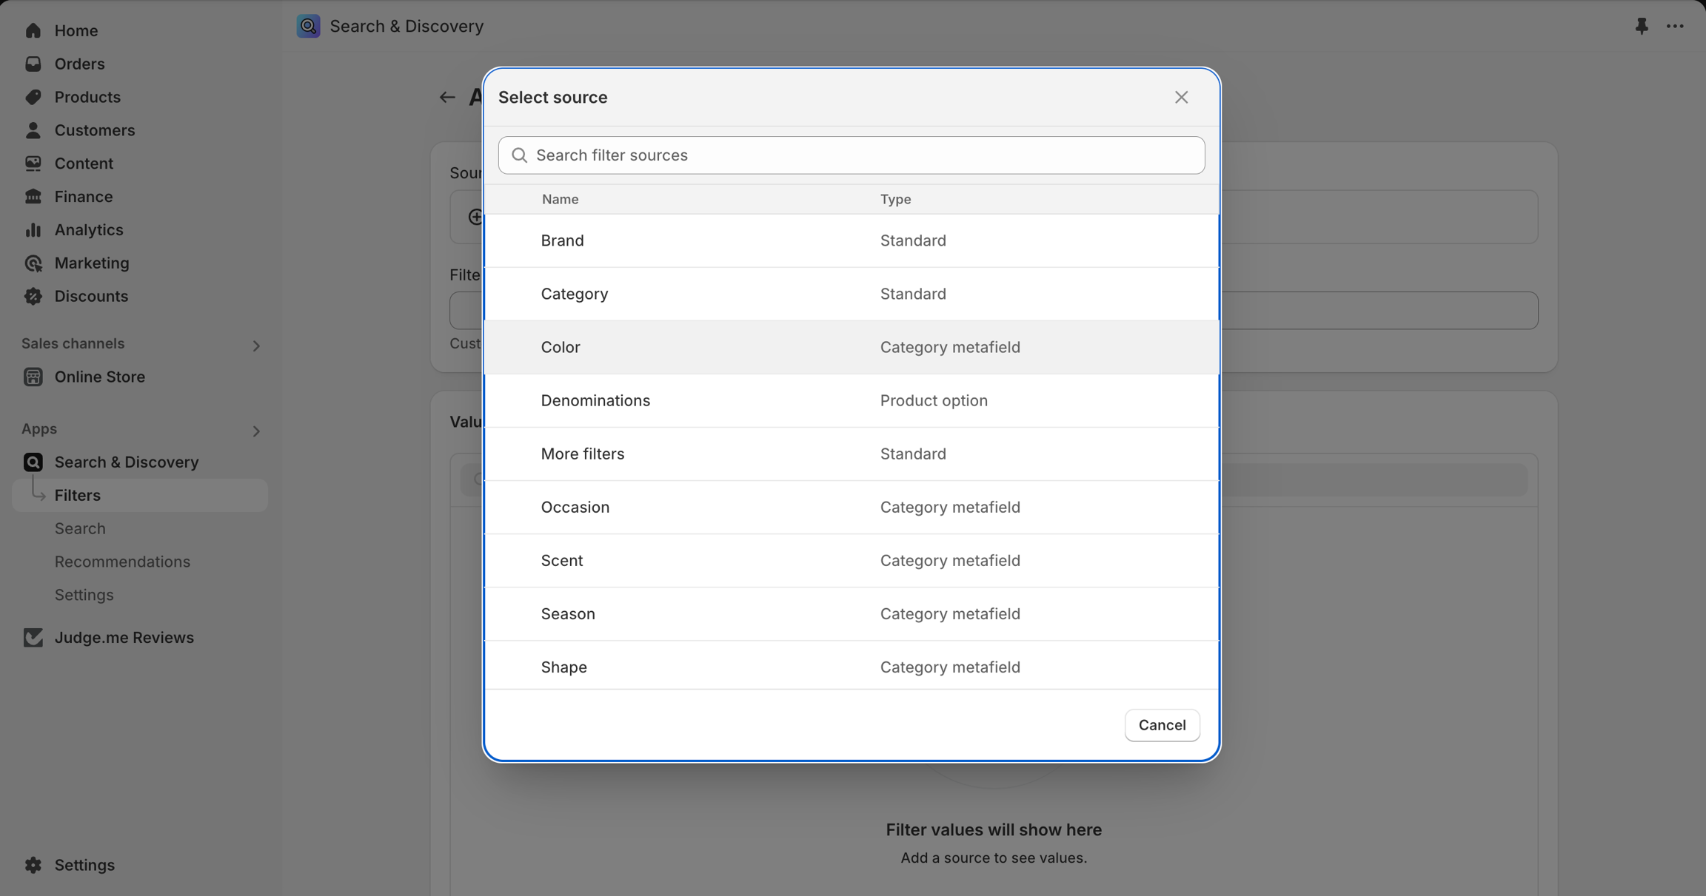The image size is (1706, 896).
Task: Close the Select source dialog
Action: tap(1181, 97)
